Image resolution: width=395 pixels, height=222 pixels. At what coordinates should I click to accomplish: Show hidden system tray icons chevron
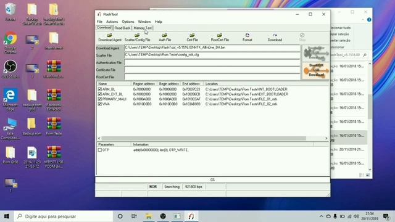click(x=321, y=216)
